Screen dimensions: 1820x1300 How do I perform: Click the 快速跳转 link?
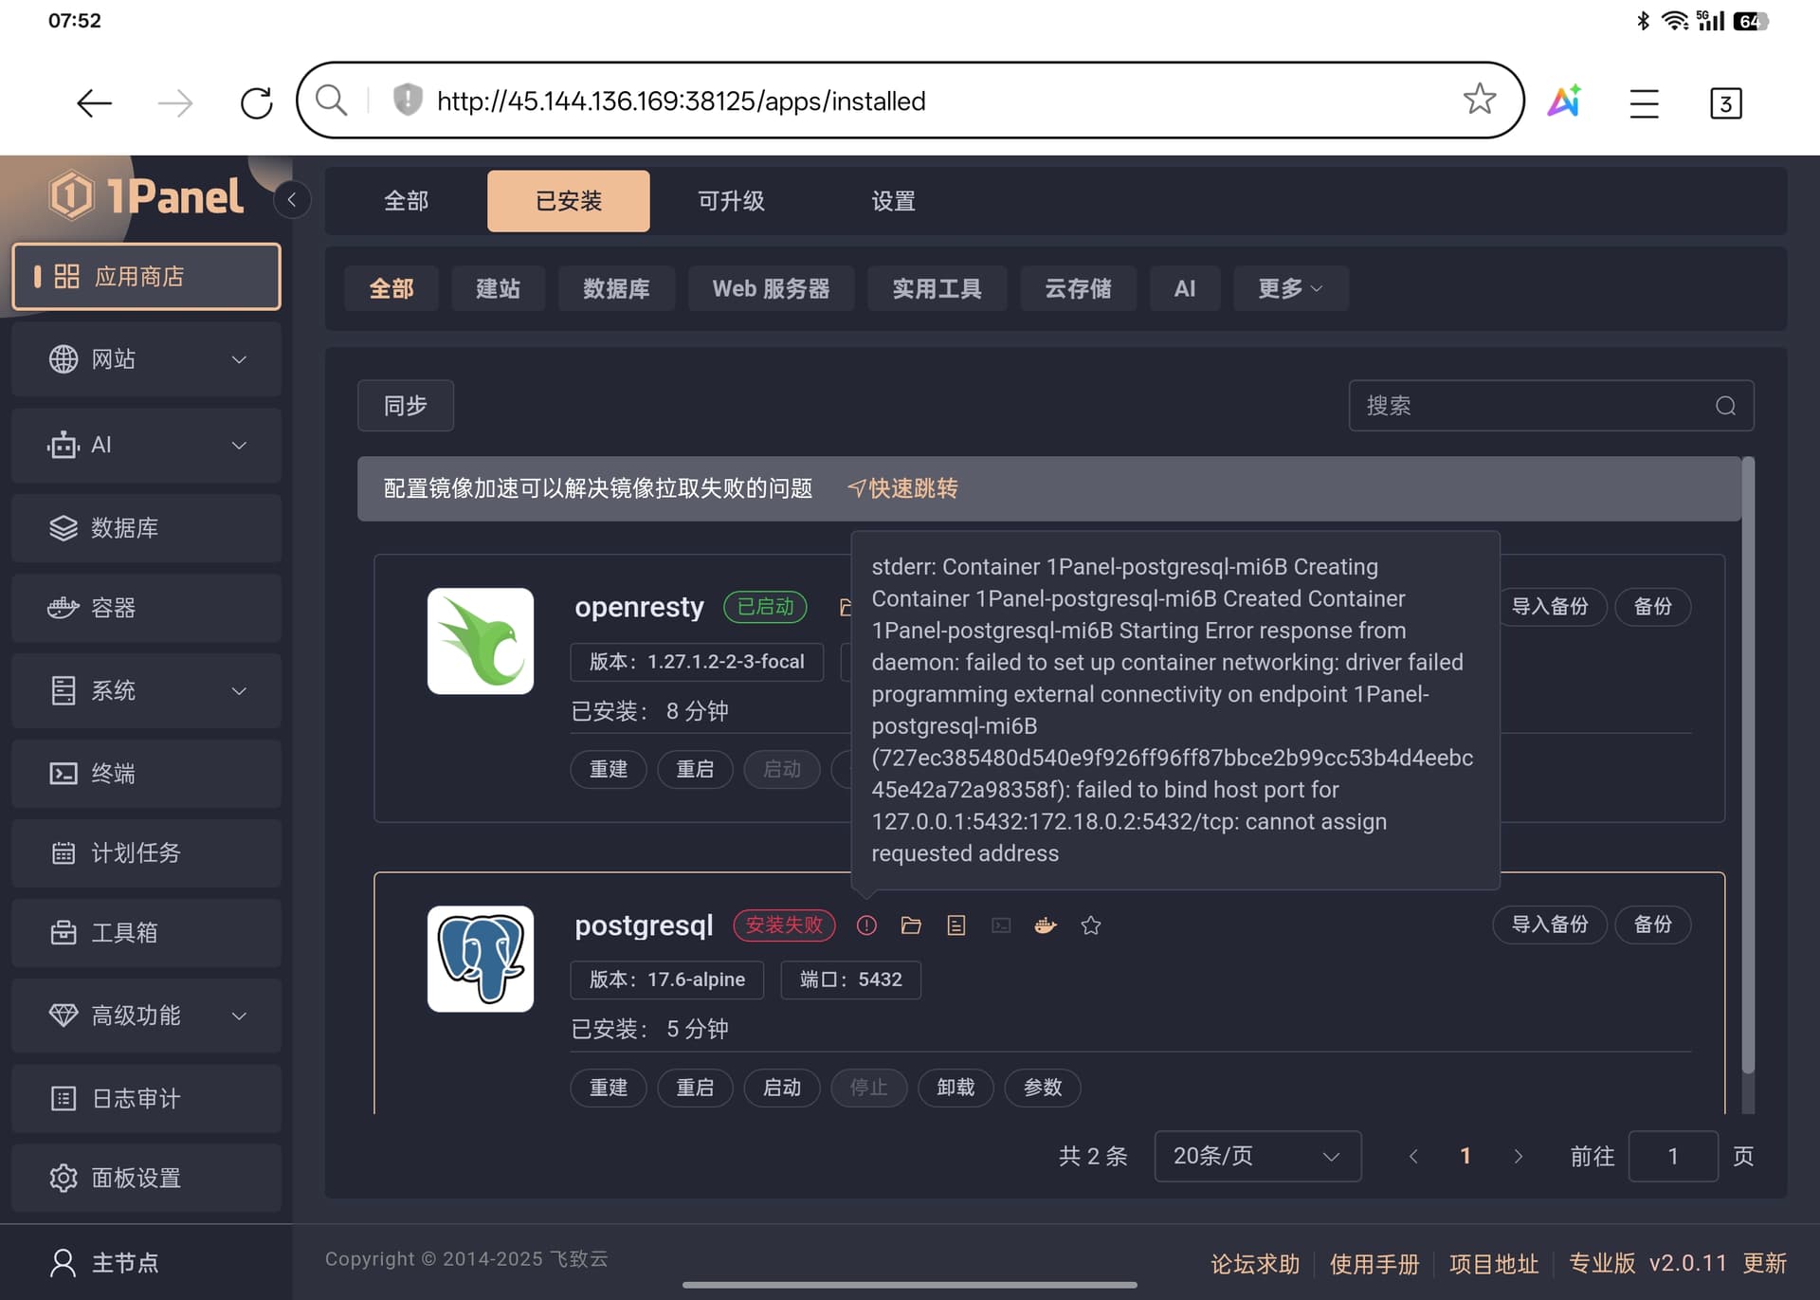(x=903, y=488)
